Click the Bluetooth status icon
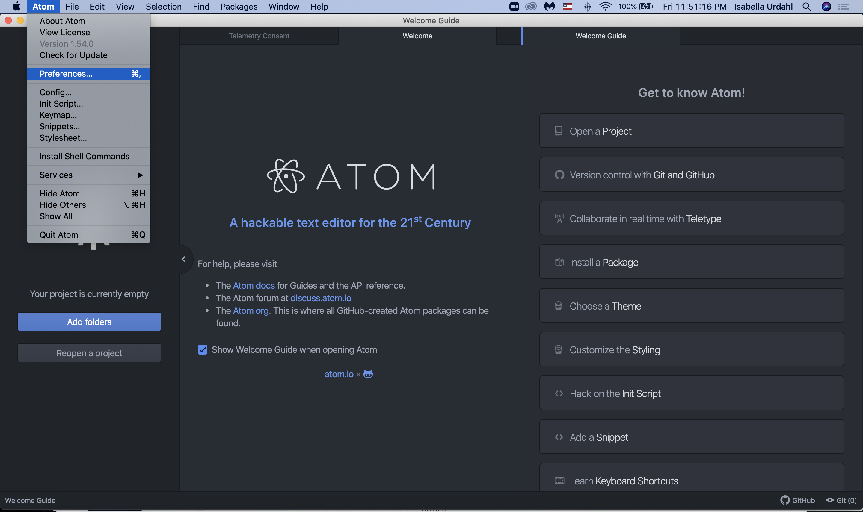Image resolution: width=863 pixels, height=512 pixels. click(587, 7)
